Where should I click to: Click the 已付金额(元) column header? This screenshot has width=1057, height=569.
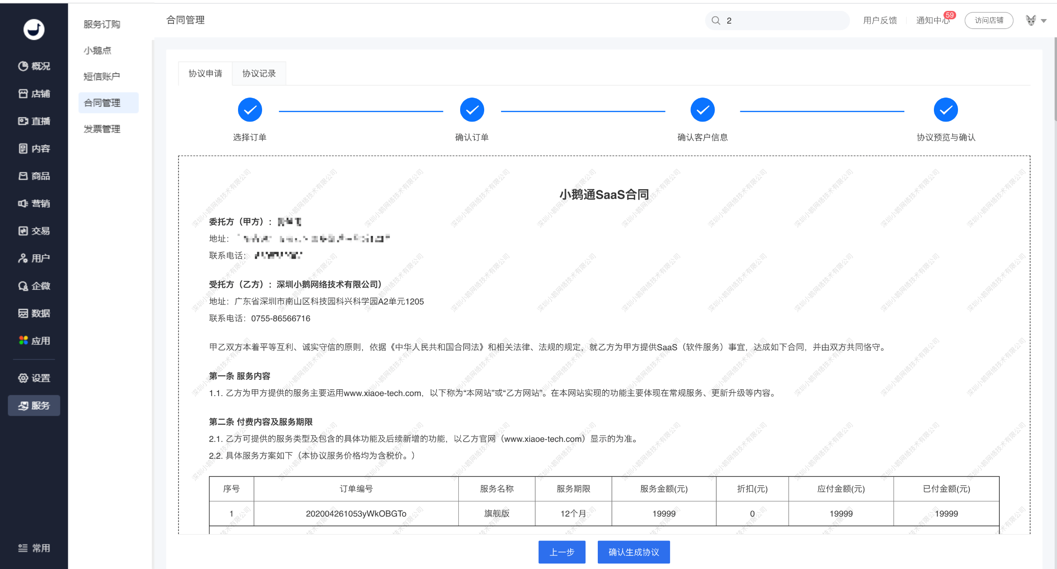(x=947, y=489)
